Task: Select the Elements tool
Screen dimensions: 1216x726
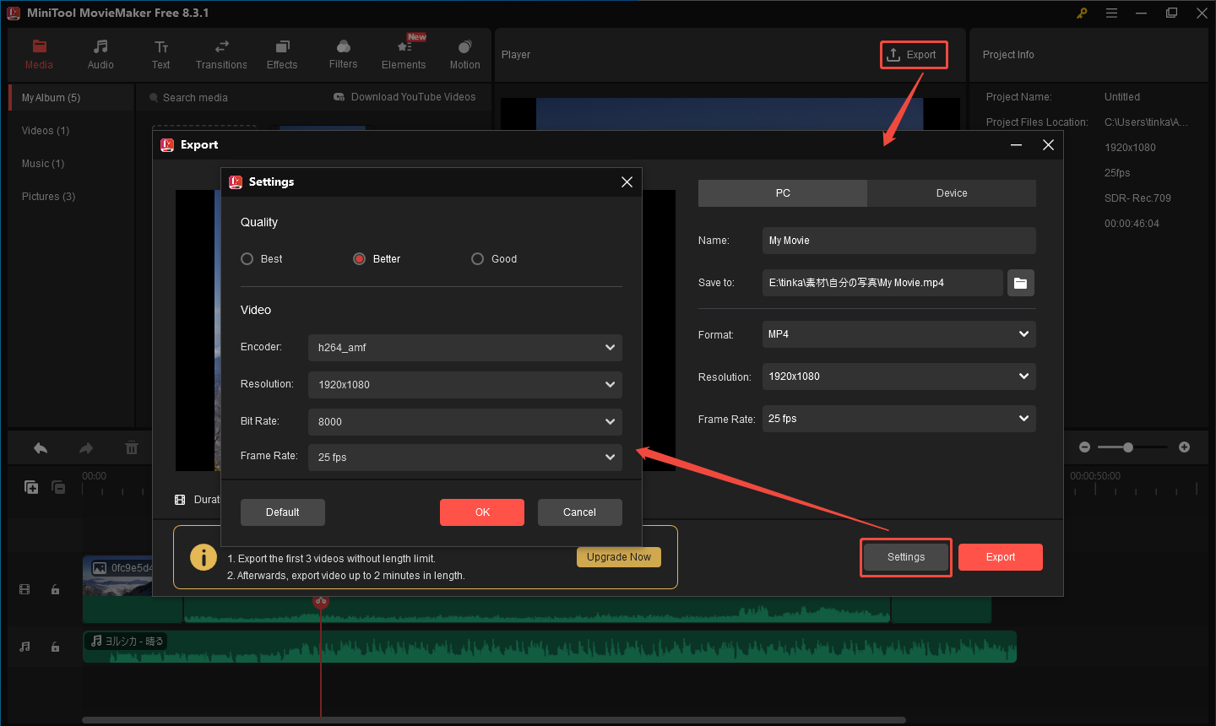Action: point(404,53)
